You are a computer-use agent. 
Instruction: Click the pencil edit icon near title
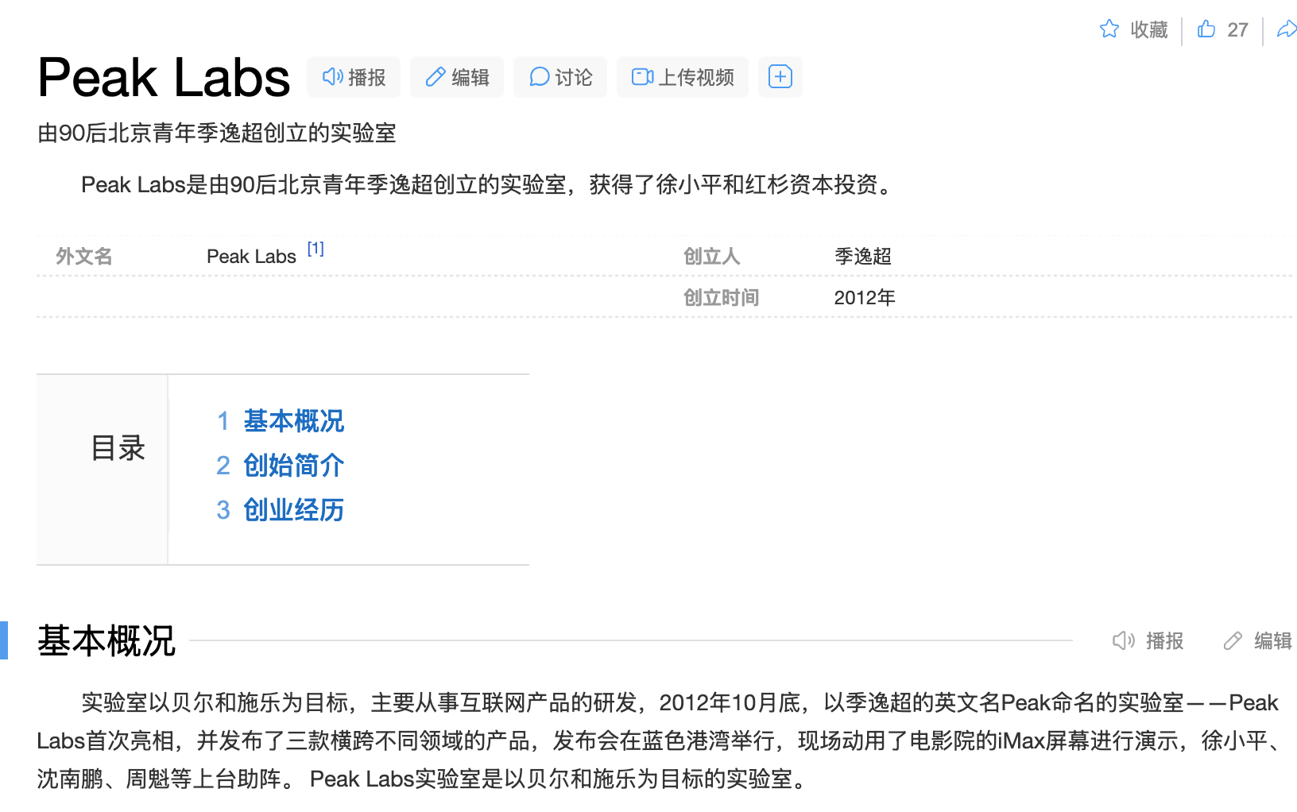[435, 77]
